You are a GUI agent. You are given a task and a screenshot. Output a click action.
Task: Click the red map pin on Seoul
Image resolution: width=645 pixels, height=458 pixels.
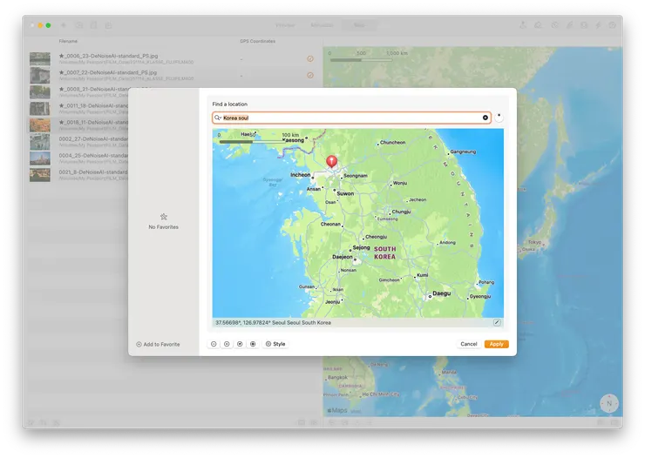(x=331, y=161)
